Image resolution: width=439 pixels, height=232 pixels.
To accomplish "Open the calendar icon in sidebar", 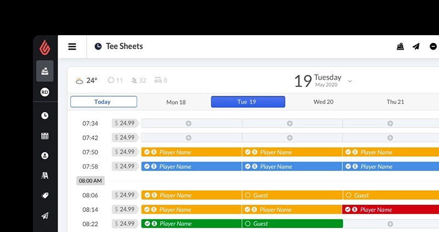I will point(45,136).
